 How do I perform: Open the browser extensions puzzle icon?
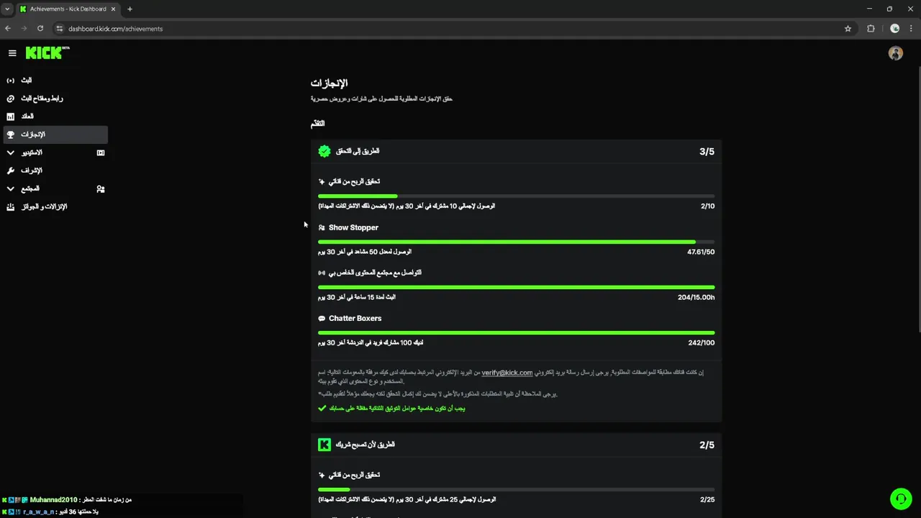871,29
